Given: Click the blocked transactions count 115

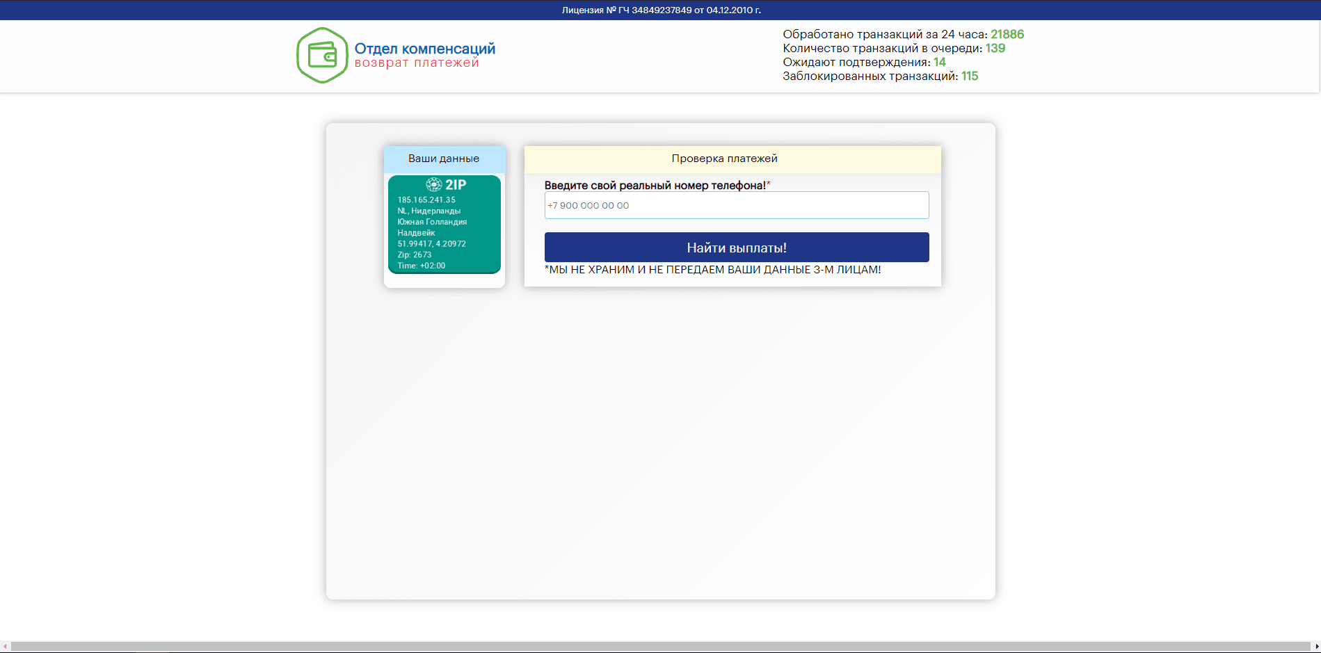Looking at the screenshot, I should click(969, 76).
